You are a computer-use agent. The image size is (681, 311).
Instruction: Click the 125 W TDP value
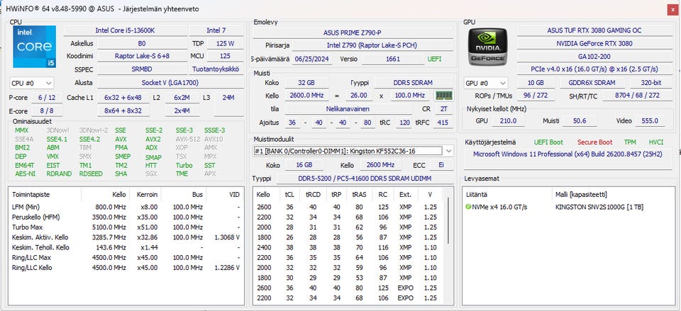[225, 43]
